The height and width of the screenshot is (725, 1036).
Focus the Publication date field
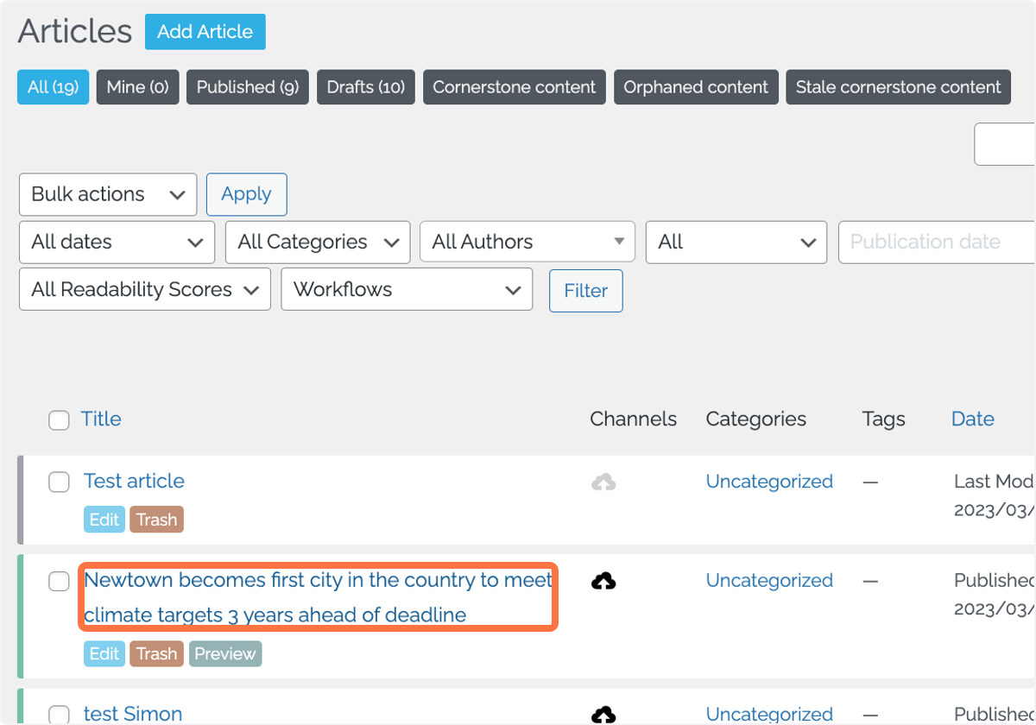tap(937, 242)
